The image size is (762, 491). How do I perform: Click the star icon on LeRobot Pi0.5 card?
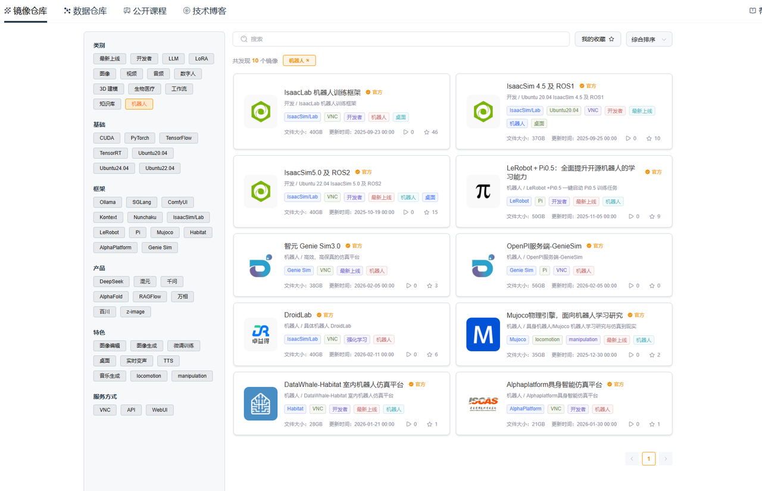click(x=652, y=216)
